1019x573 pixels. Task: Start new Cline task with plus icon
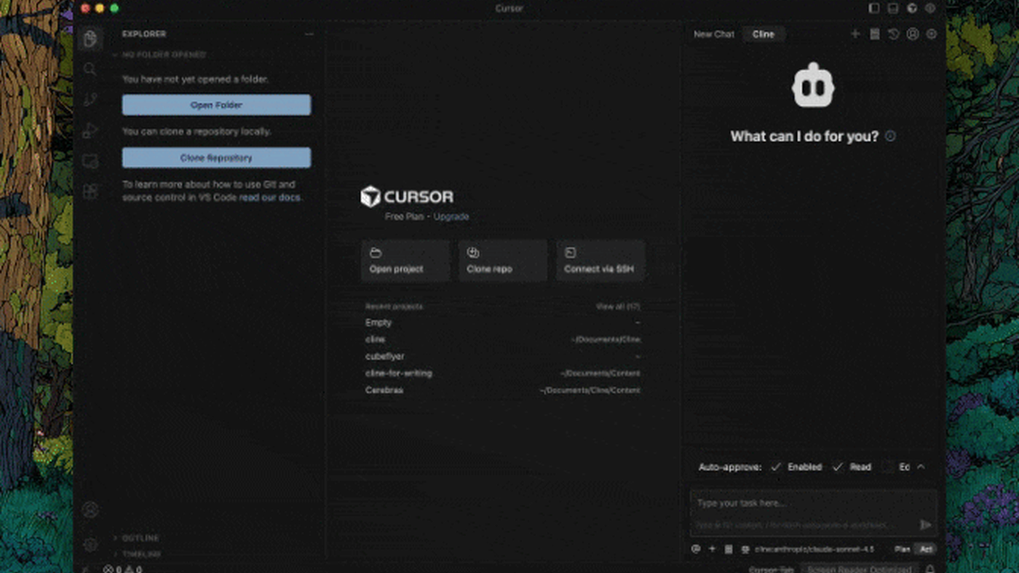(x=855, y=34)
